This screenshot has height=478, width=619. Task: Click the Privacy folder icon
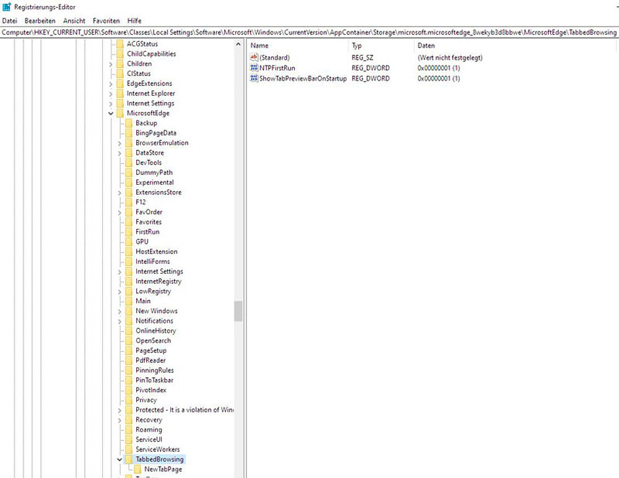[x=129, y=400]
